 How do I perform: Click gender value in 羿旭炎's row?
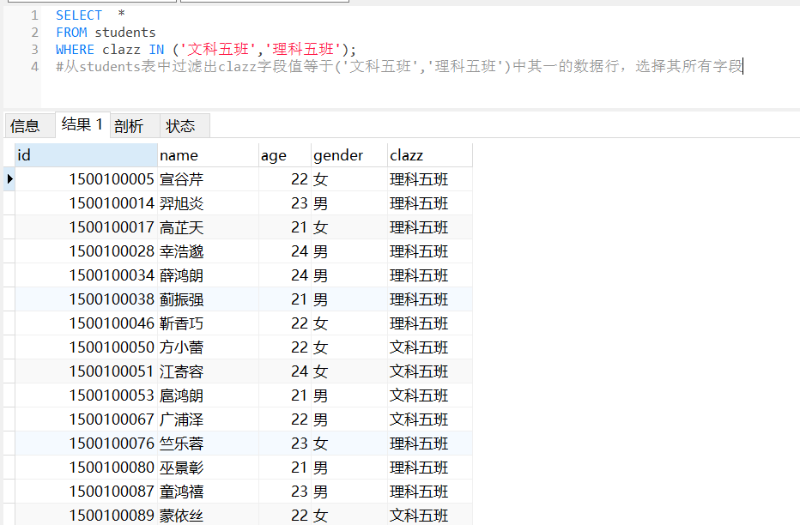click(349, 203)
